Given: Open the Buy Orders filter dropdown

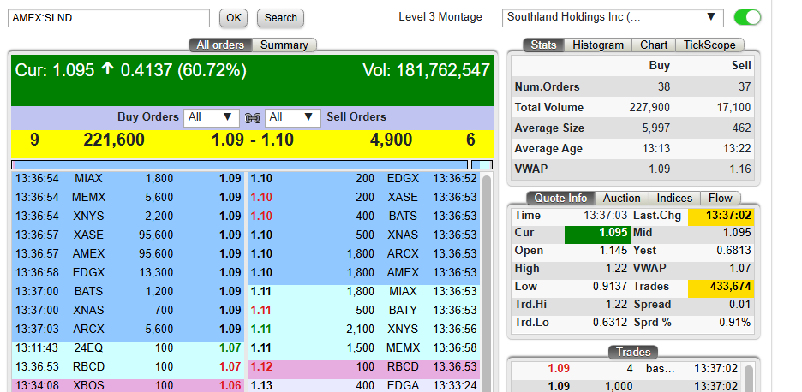Looking at the screenshot, I should pyautogui.click(x=212, y=117).
